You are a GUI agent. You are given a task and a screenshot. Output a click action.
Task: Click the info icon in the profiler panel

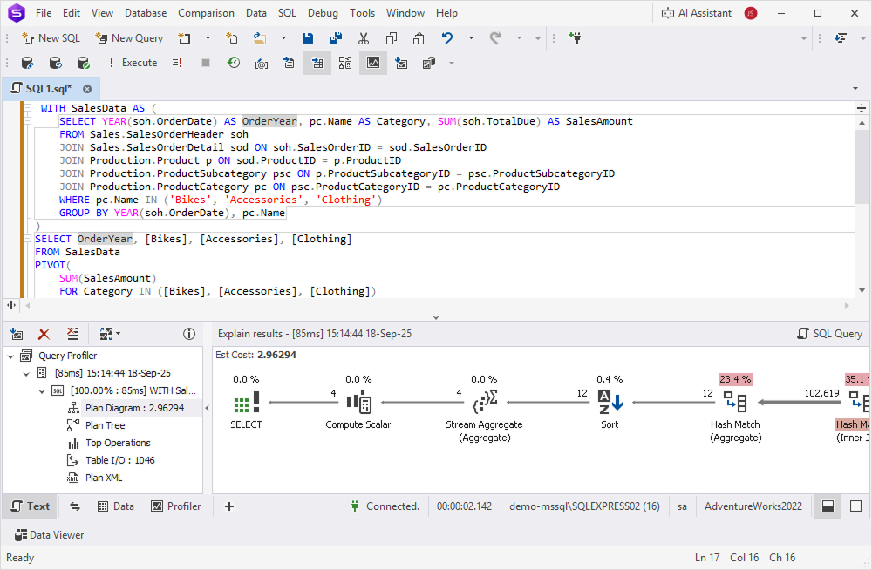click(x=189, y=334)
